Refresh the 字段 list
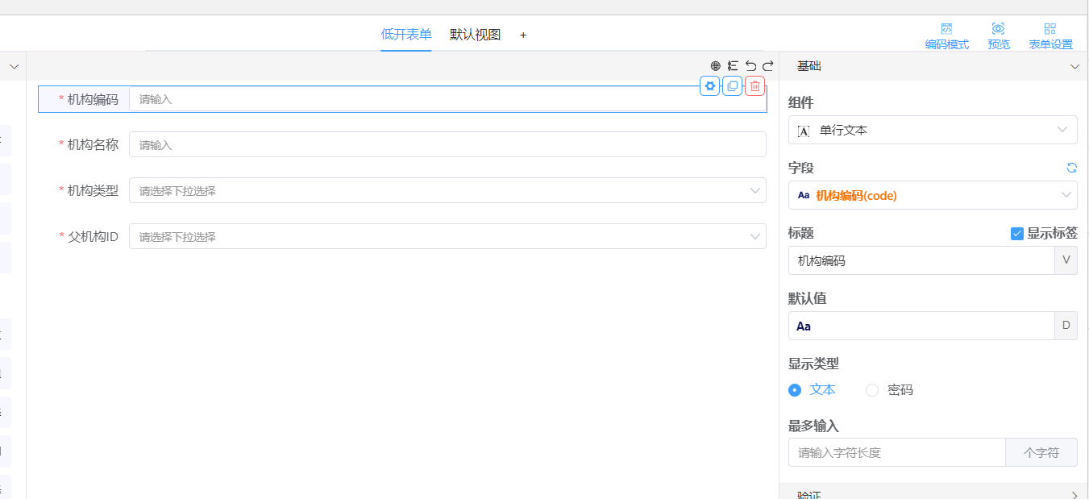1089x499 pixels. [x=1071, y=168]
